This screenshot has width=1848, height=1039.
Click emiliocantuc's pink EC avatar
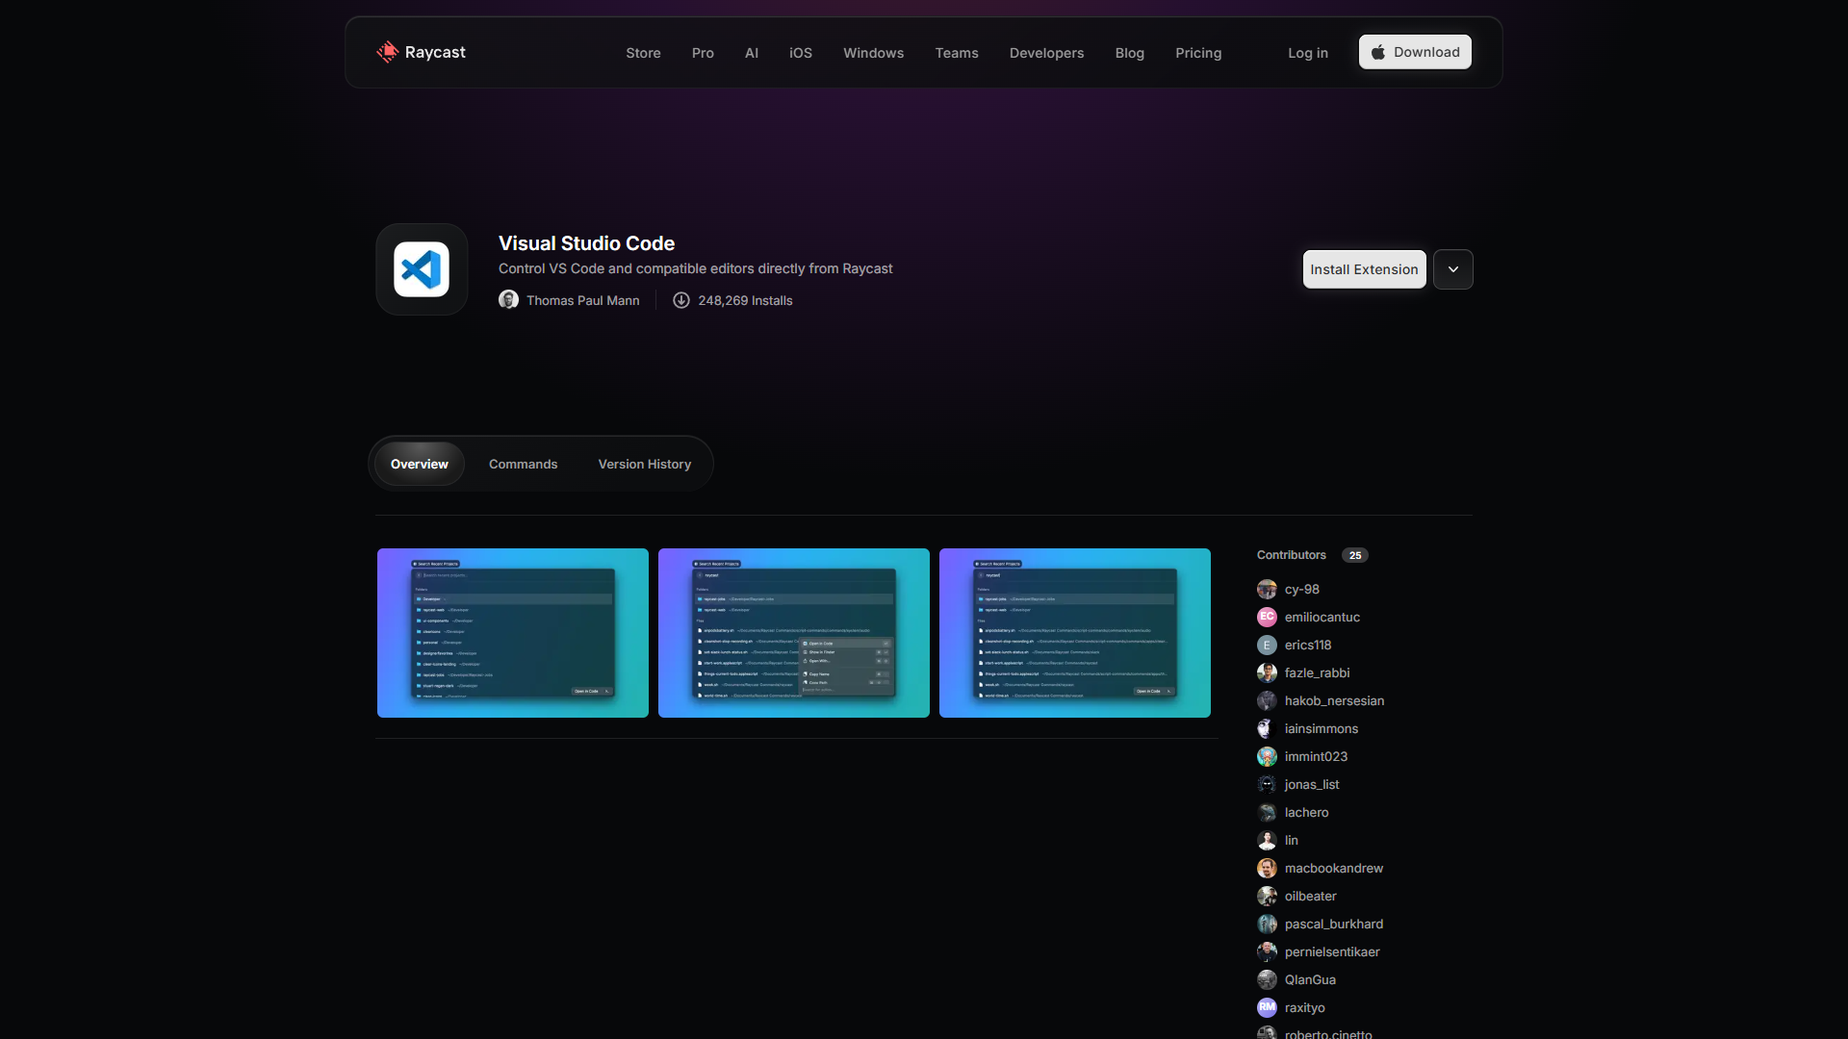pos(1267,617)
